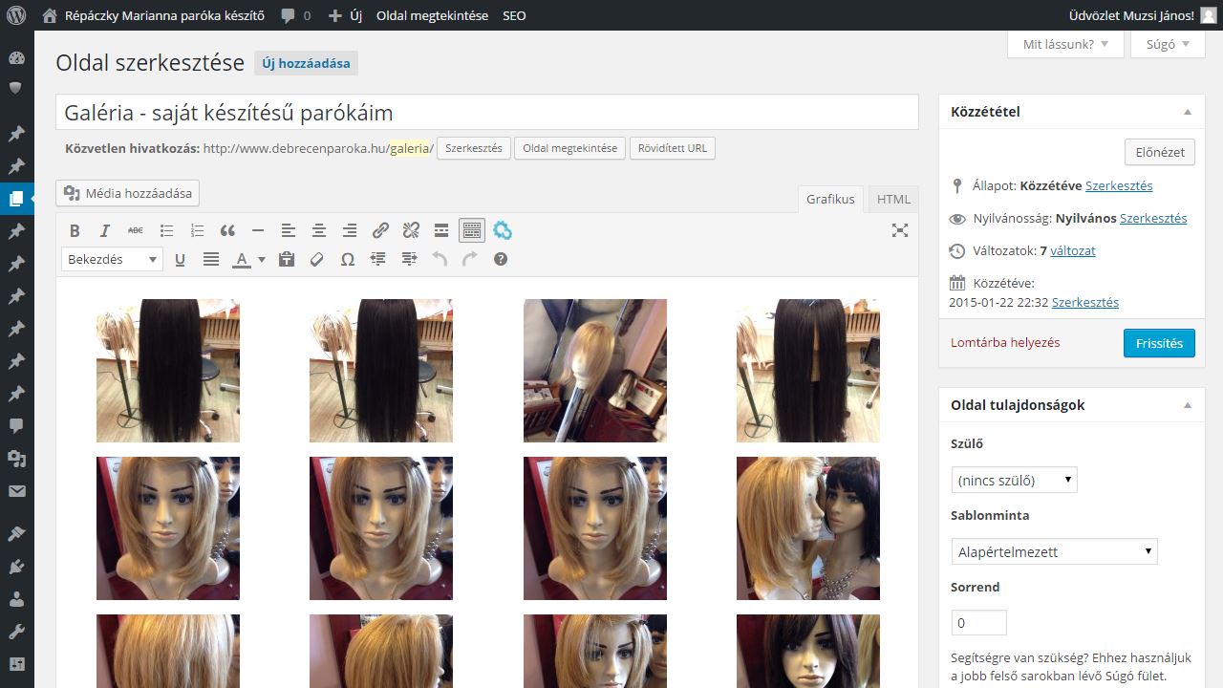Insert a bulleted list
1223x688 pixels.
pos(166,230)
